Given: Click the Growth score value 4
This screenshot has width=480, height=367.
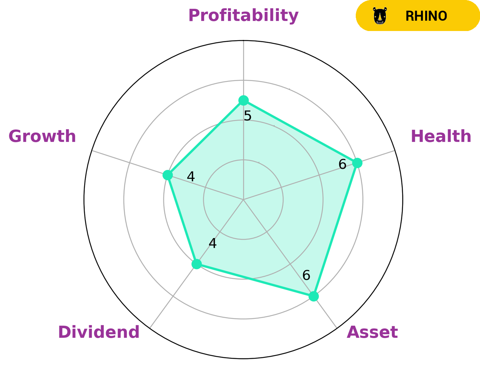Looking at the screenshot, I should coord(191,177).
